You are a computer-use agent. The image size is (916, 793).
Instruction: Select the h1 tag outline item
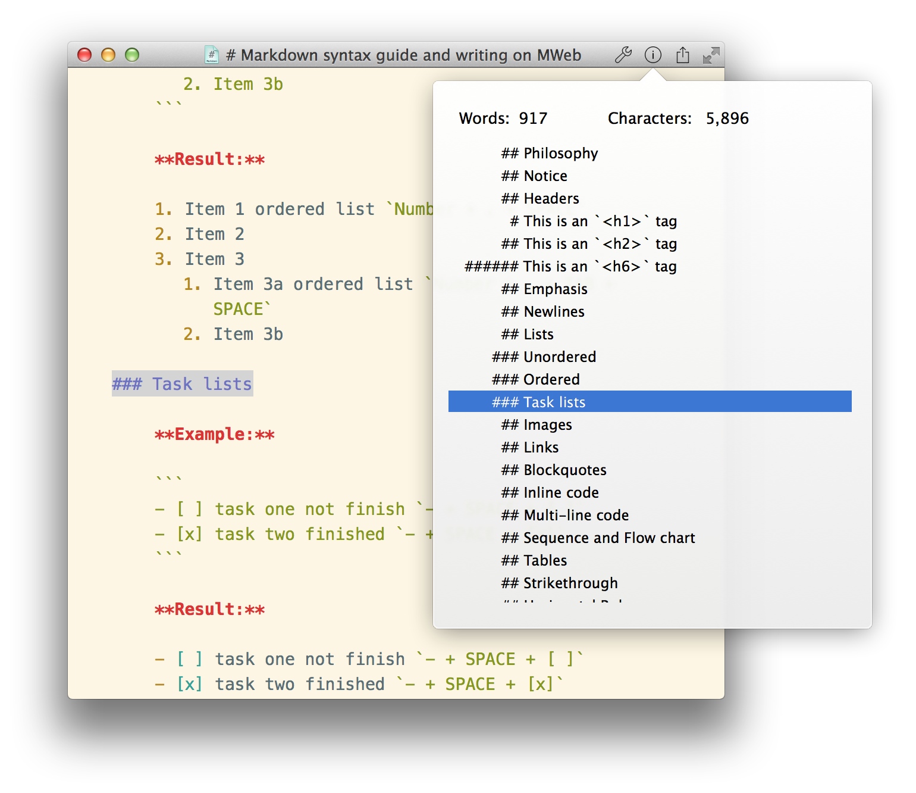594,221
